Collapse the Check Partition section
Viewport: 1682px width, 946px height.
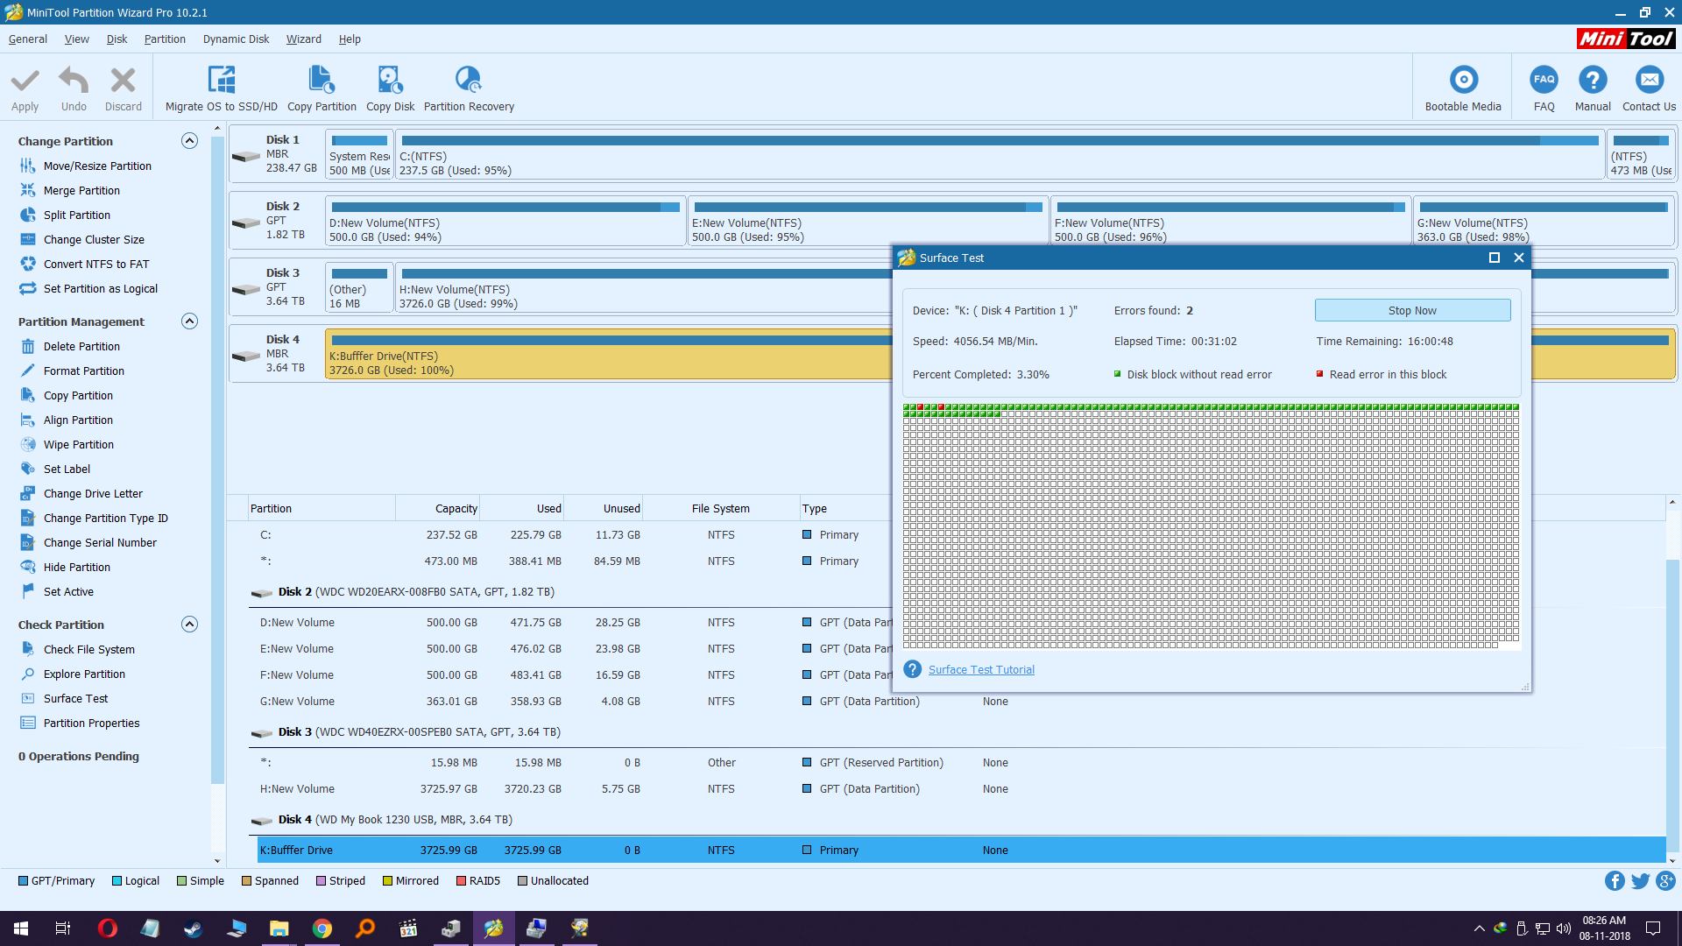pyautogui.click(x=189, y=624)
